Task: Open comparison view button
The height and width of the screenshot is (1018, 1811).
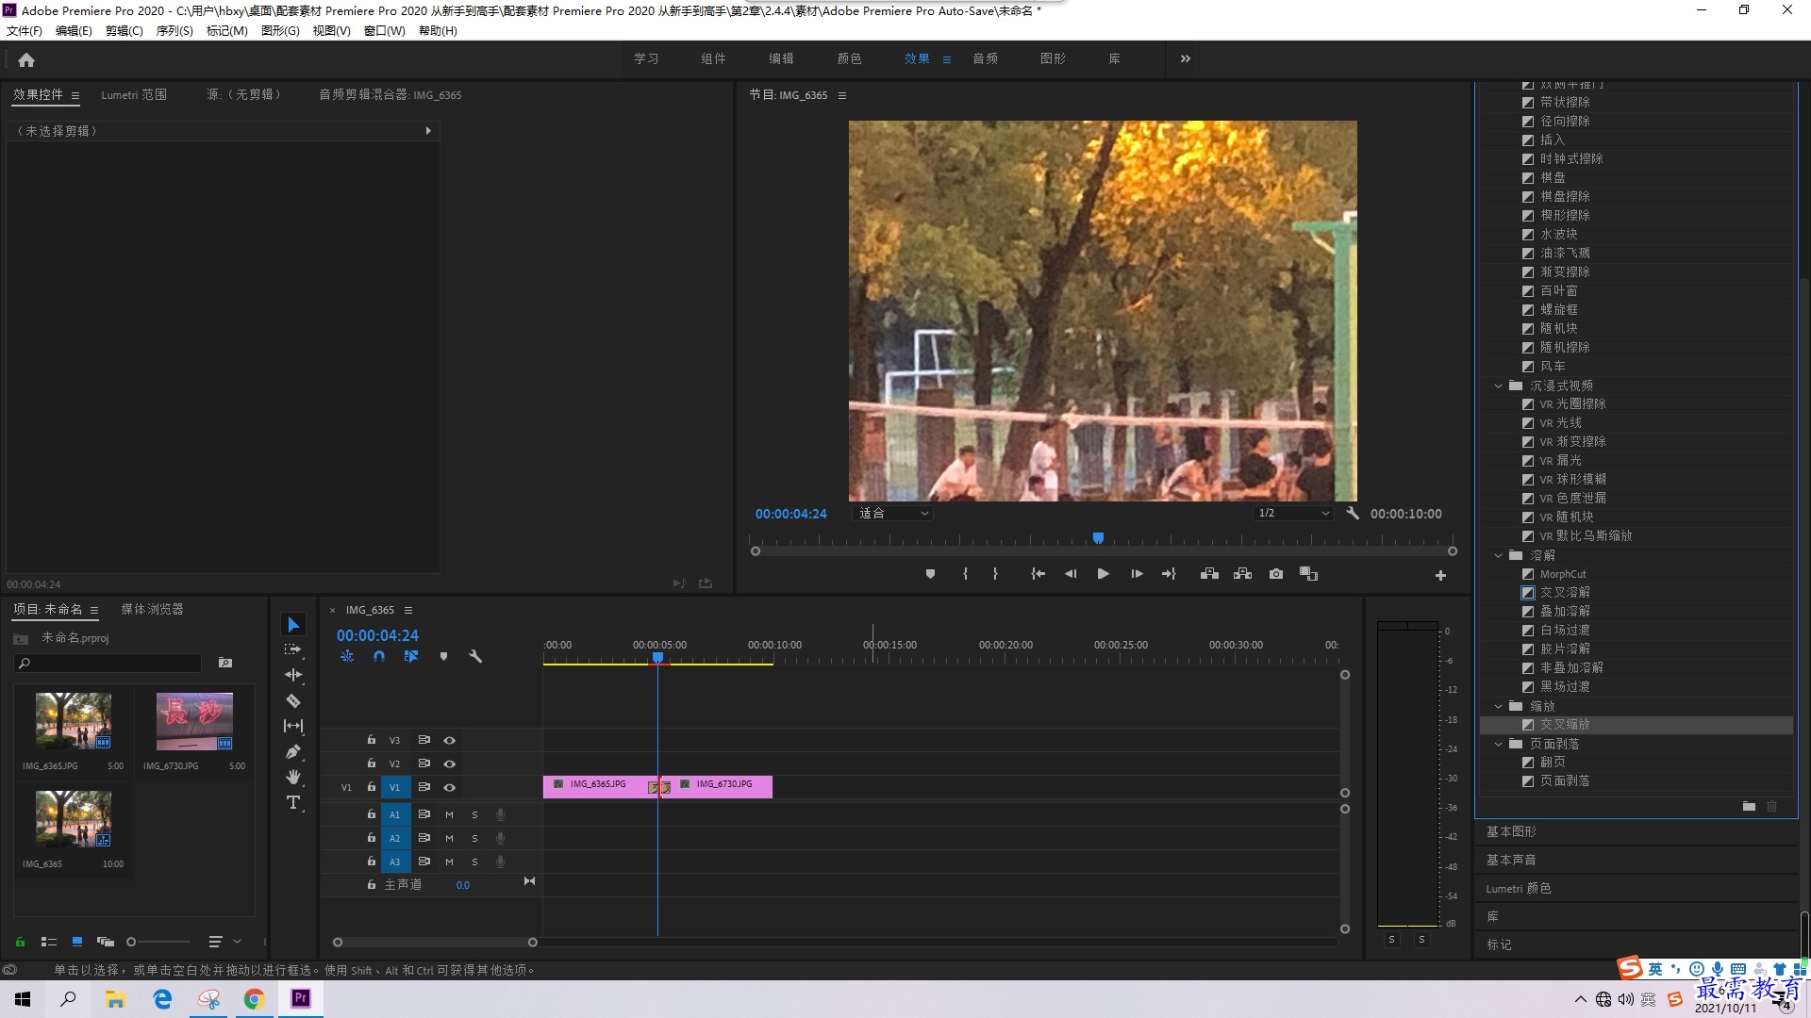Action: coord(1308,574)
